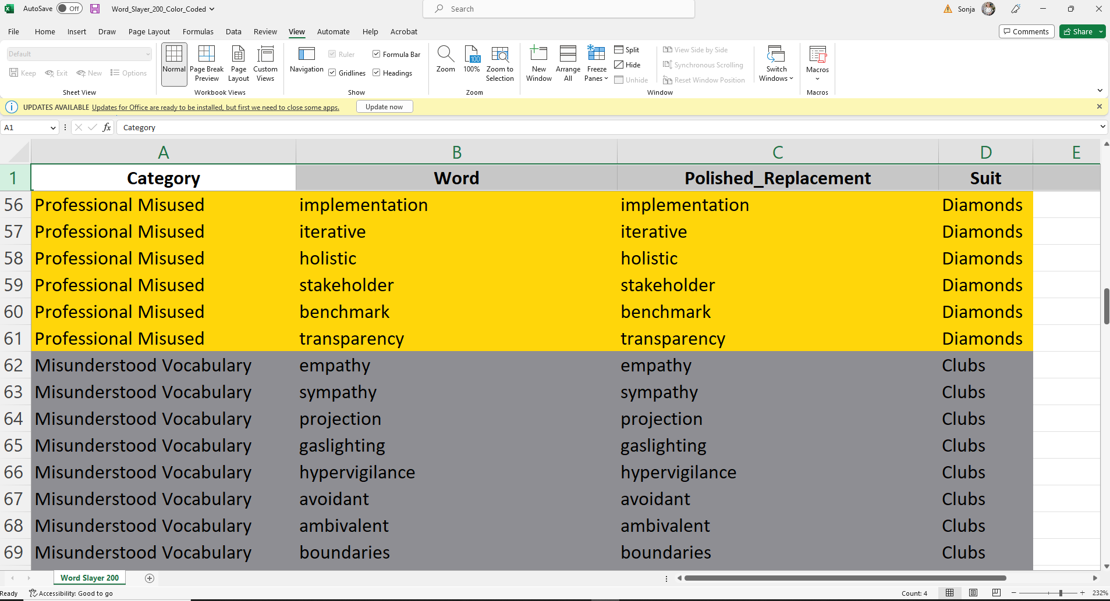The width and height of the screenshot is (1110, 601).
Task: Disable the Headings checkbox
Action: (377, 73)
